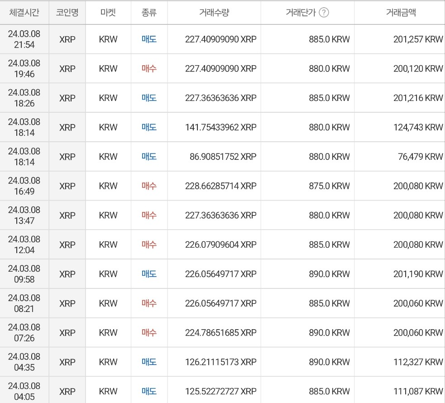Image resolution: width=445 pixels, height=403 pixels.
Task: Click XRP coin name in 04:05 row
Action: (67, 391)
